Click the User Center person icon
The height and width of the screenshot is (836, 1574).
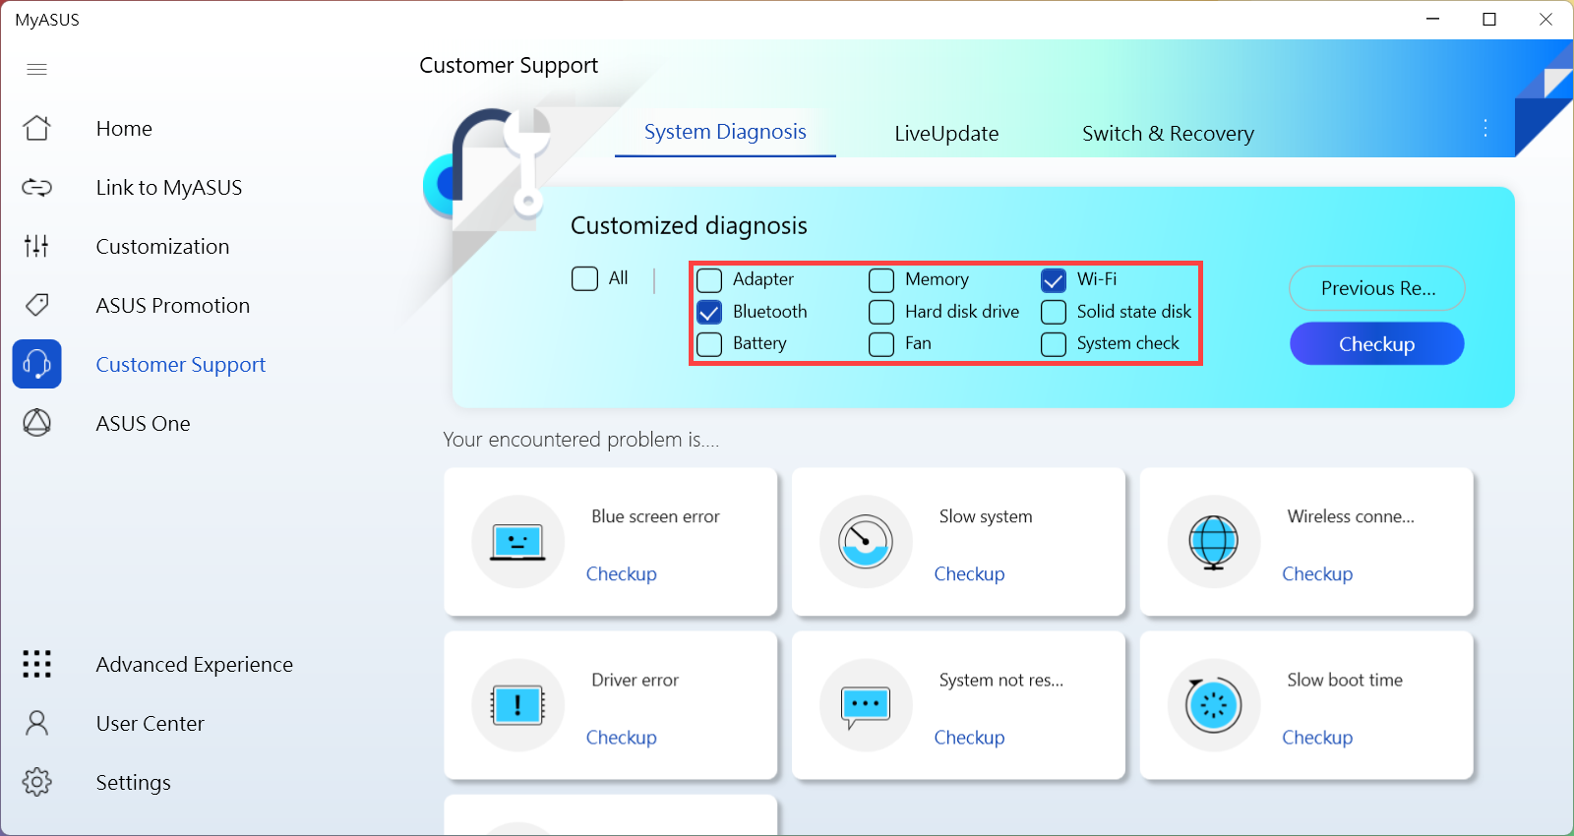(36, 723)
